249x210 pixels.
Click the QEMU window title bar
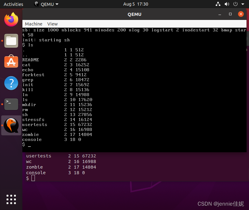pyautogui.click(x=134, y=14)
